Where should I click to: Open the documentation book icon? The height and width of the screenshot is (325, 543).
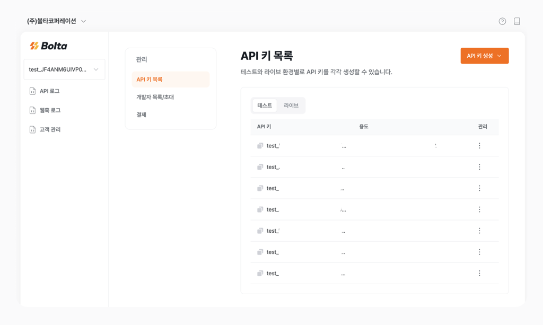point(516,21)
